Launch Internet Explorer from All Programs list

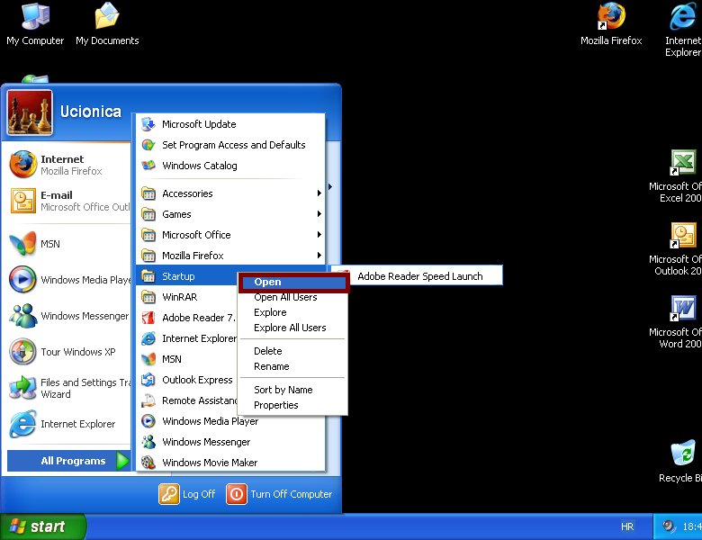tap(187, 338)
